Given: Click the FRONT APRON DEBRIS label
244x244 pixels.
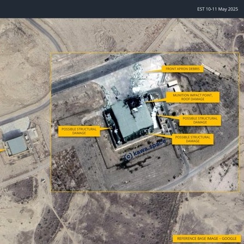Looking at the screenshot, I should (x=182, y=69).
